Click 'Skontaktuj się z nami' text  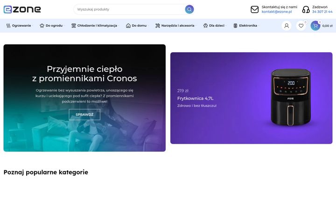[x=280, y=7]
